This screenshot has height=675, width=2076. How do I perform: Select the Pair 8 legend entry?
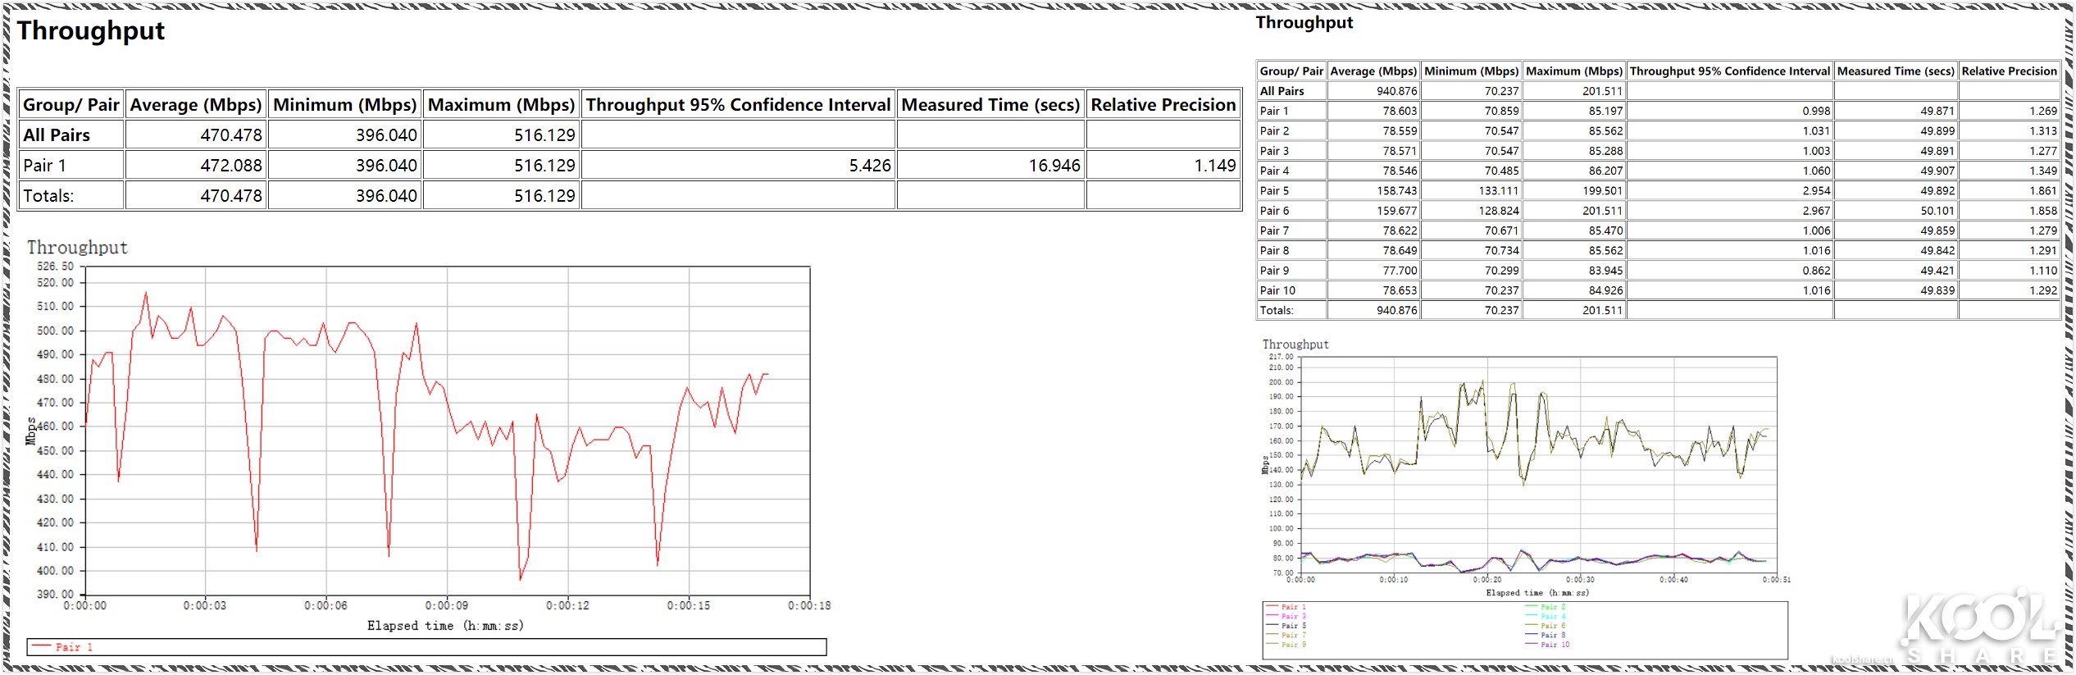click(1554, 635)
